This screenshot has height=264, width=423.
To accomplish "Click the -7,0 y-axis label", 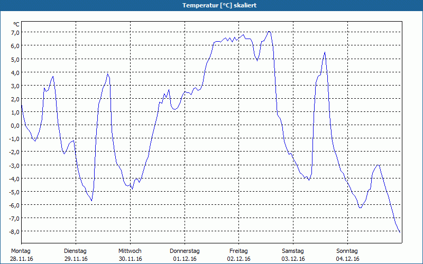I will point(15,219).
